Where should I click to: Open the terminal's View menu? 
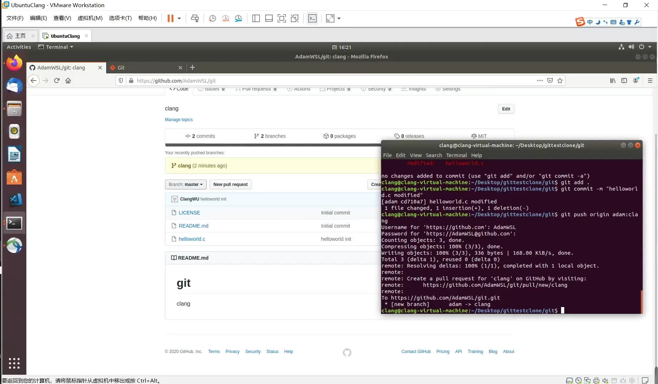[416, 155]
